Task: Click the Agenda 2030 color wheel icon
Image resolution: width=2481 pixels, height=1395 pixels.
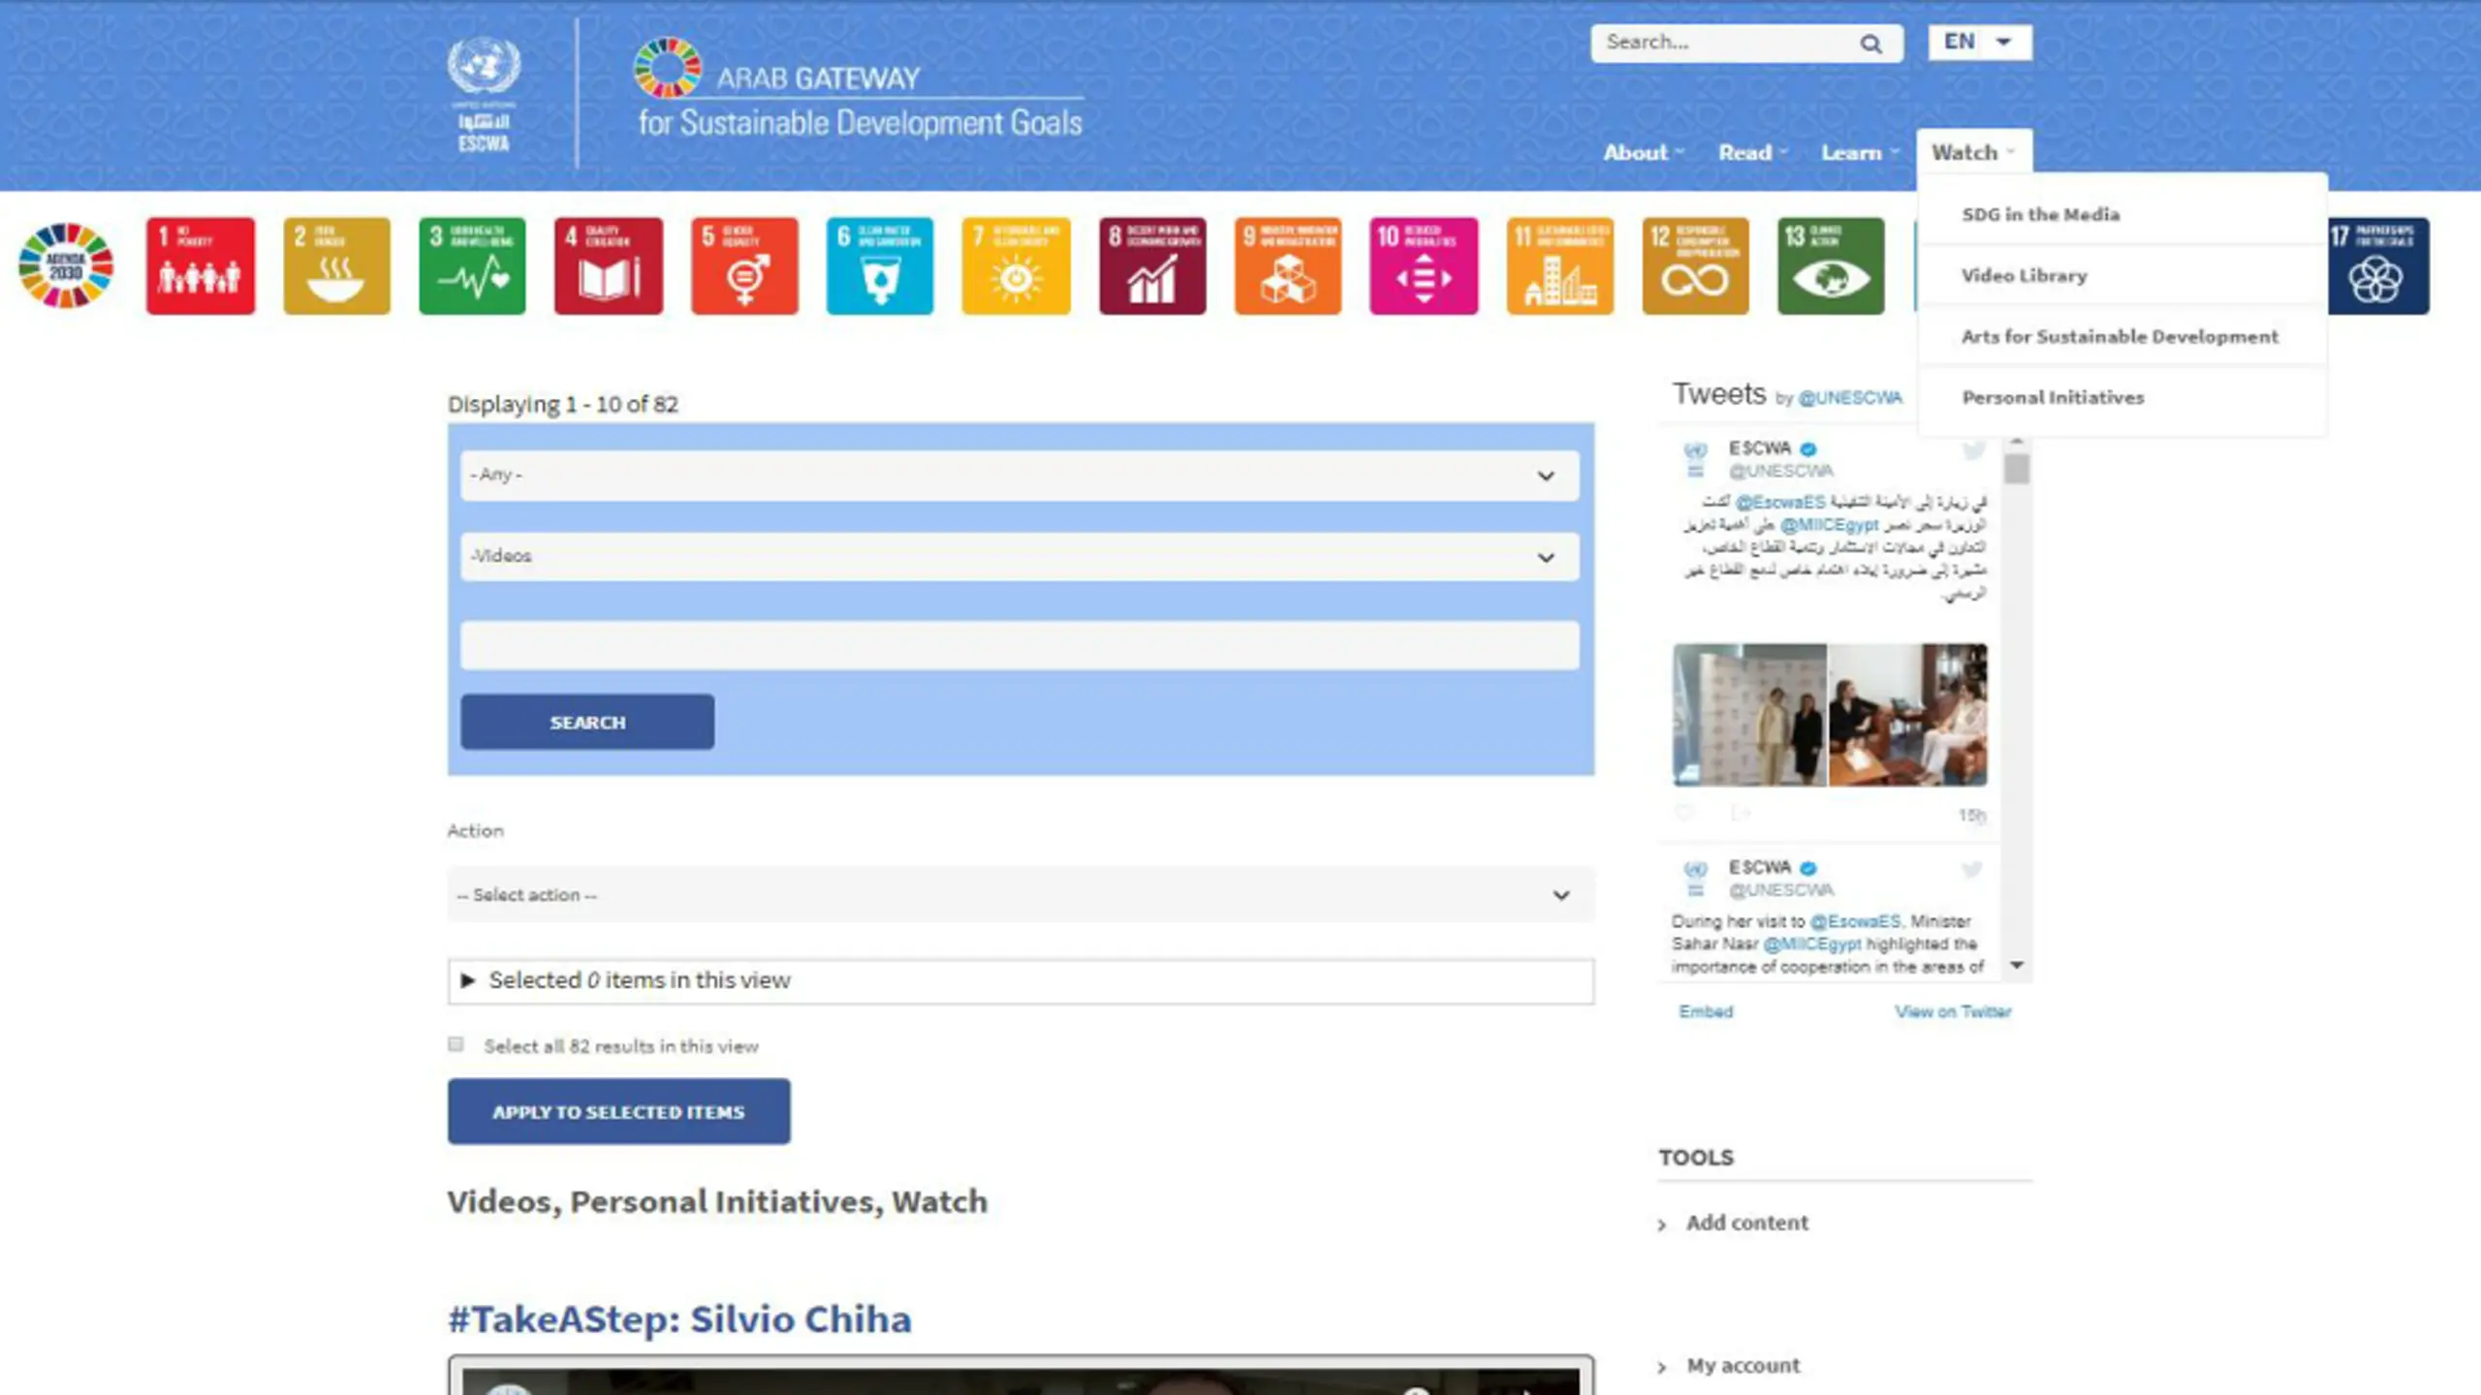Action: point(66,265)
